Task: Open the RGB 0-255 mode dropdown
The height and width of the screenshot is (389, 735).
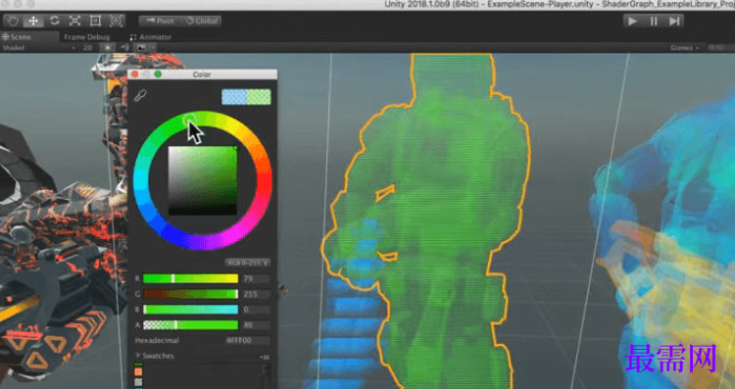Action: click(x=248, y=263)
